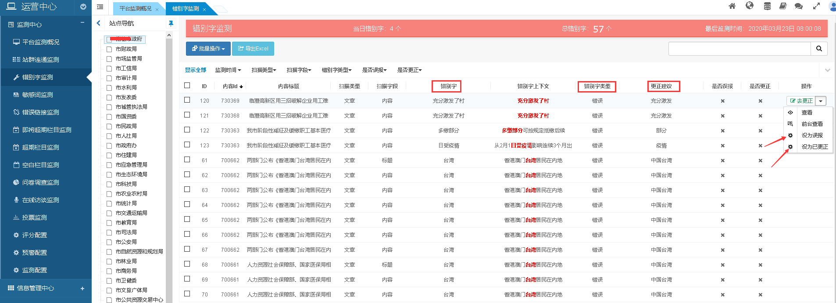Screen dimensions: 836x303
Task: Click the database stack icon
Action: click(767, 6)
